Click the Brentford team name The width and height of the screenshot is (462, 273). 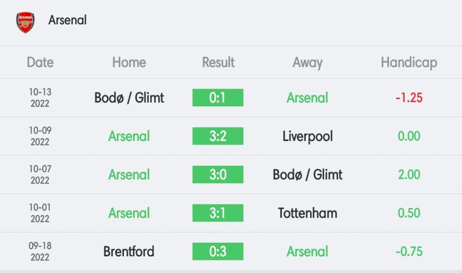click(129, 251)
